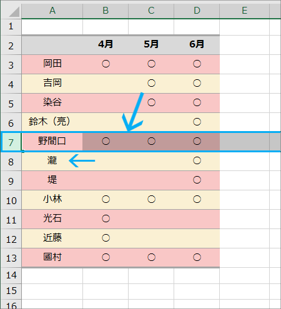Image resolution: width=281 pixels, height=309 pixels.
Task: Select column E header
Action: pyautogui.click(x=245, y=11)
